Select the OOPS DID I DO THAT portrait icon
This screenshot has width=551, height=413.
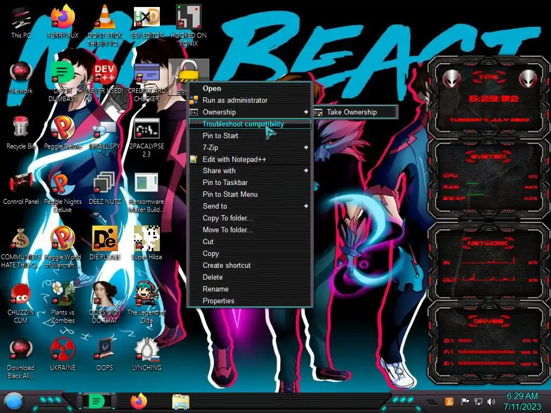[x=105, y=303]
